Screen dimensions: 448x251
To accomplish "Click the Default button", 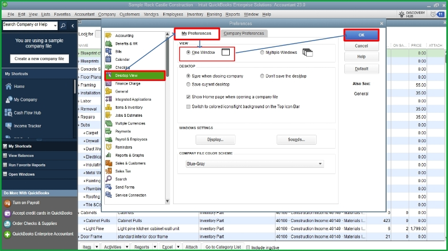I will pyautogui.click(x=361, y=69).
